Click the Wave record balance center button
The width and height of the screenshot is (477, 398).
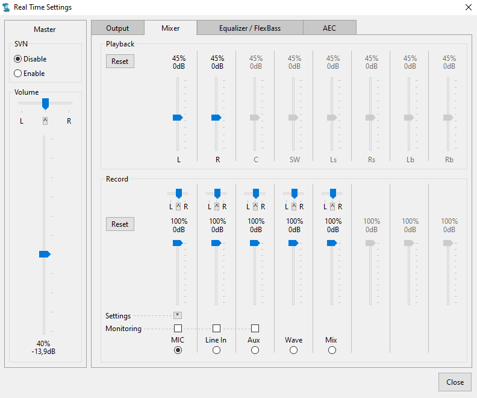click(294, 206)
